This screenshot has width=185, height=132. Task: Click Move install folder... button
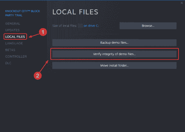pos(114,66)
